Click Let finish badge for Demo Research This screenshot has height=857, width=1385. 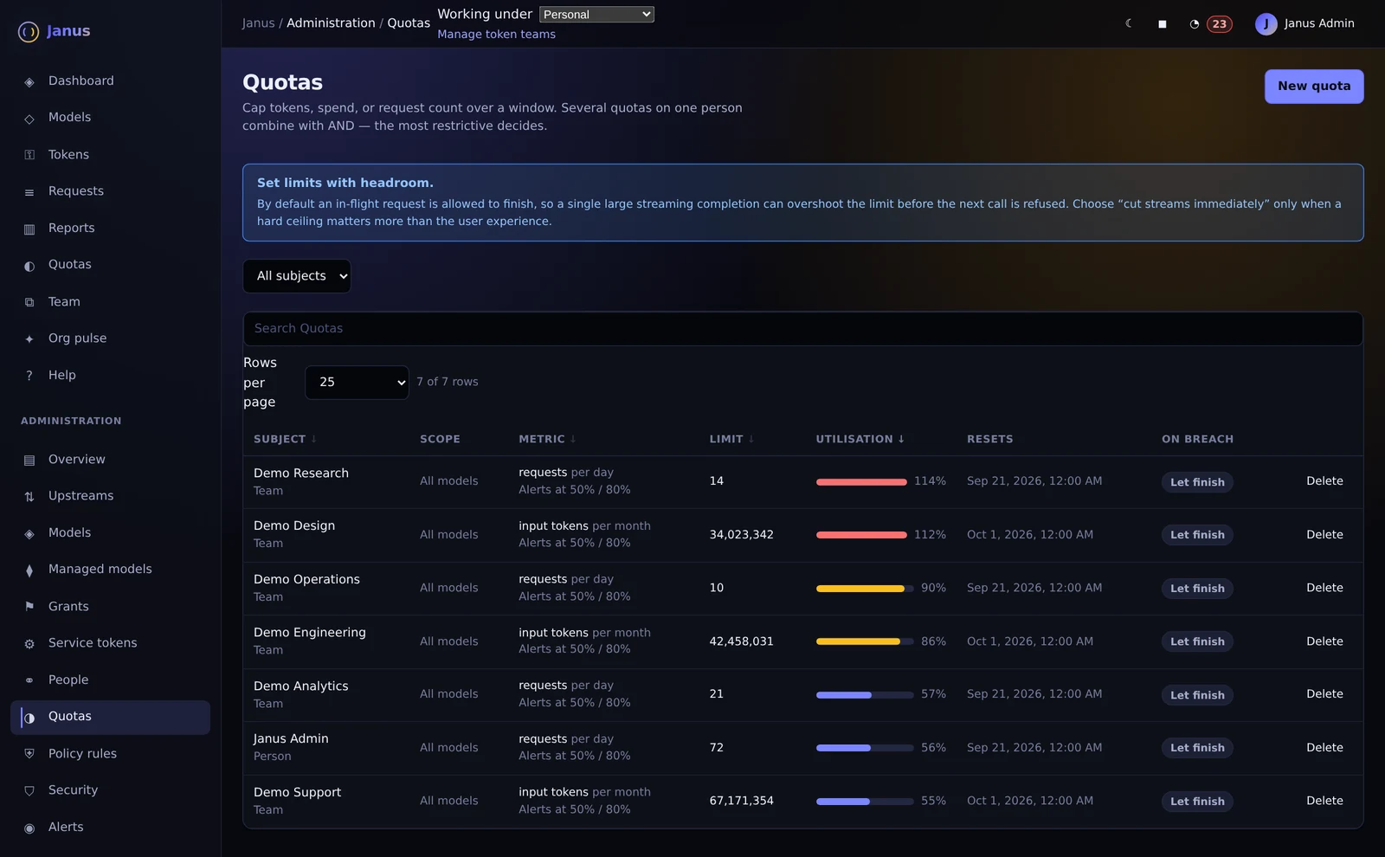point(1197,482)
